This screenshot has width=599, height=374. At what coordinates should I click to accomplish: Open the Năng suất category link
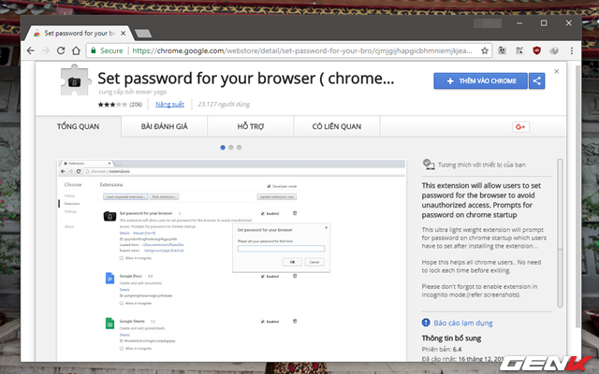click(169, 104)
